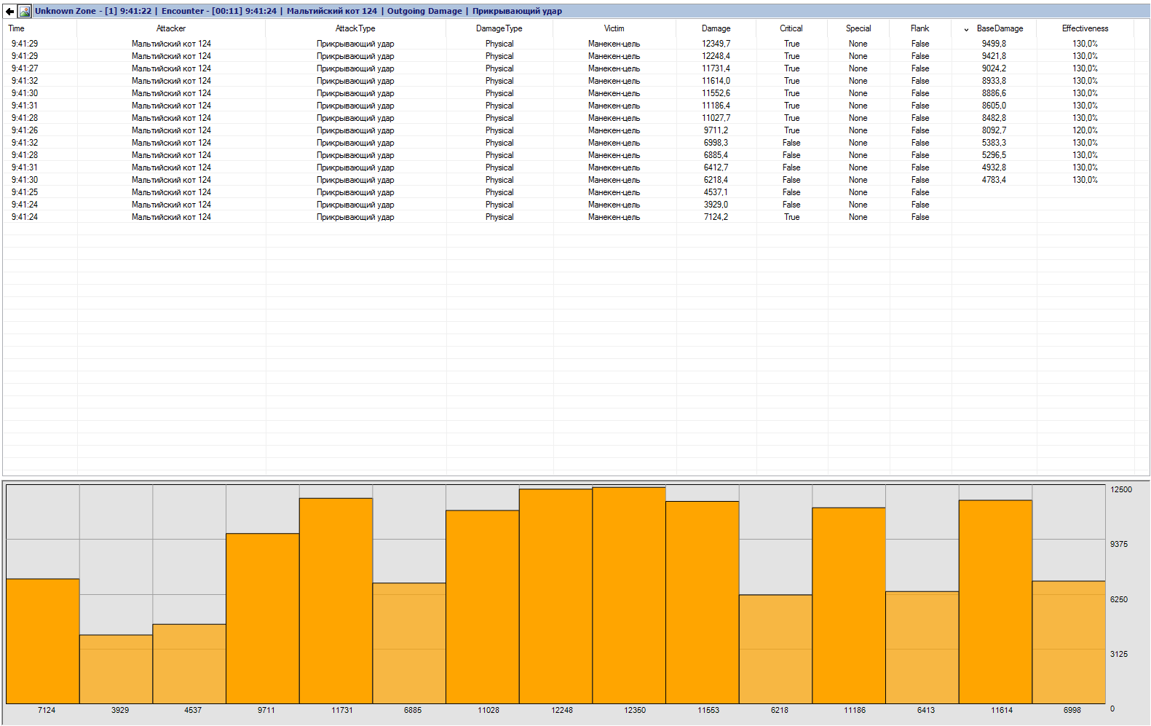Screen dimensions: 1151x726
Task: Select the damage cell 6998,3
Action: click(716, 143)
